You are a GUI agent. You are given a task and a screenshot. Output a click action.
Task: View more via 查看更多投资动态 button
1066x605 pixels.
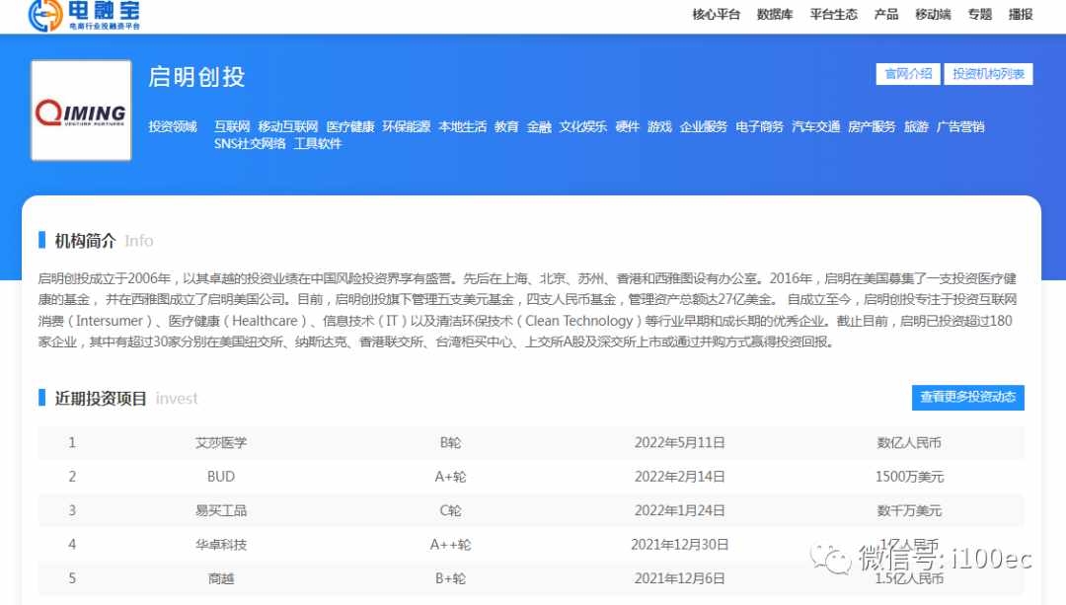click(x=968, y=397)
